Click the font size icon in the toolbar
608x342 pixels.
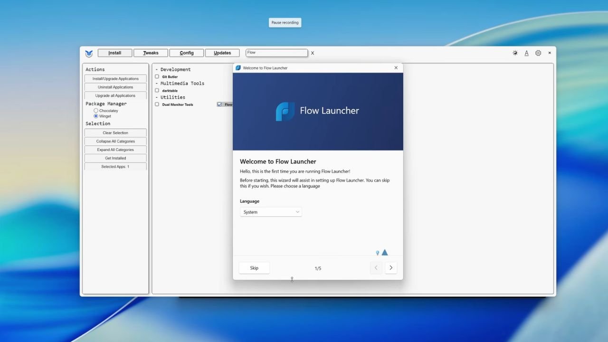[x=526, y=53]
